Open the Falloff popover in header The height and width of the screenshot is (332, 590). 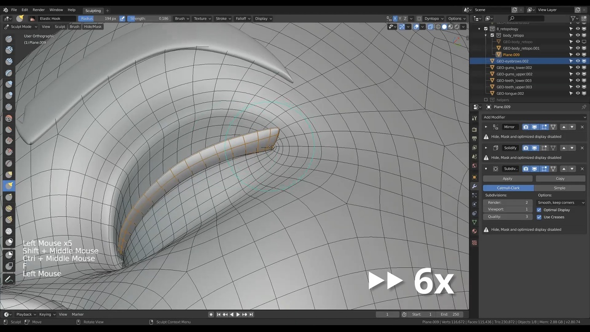point(243,18)
